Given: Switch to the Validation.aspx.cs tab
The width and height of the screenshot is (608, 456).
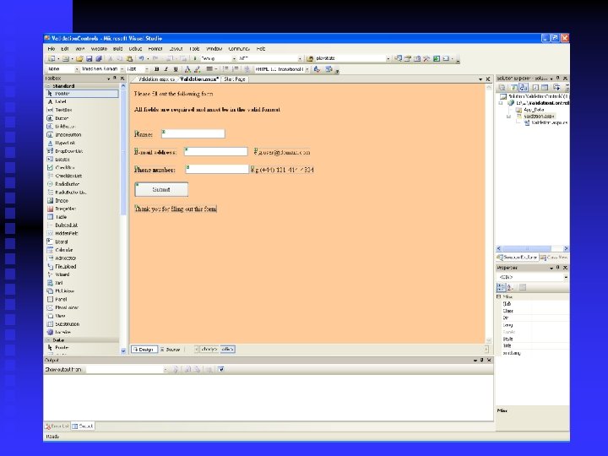Looking at the screenshot, I should pos(156,79).
